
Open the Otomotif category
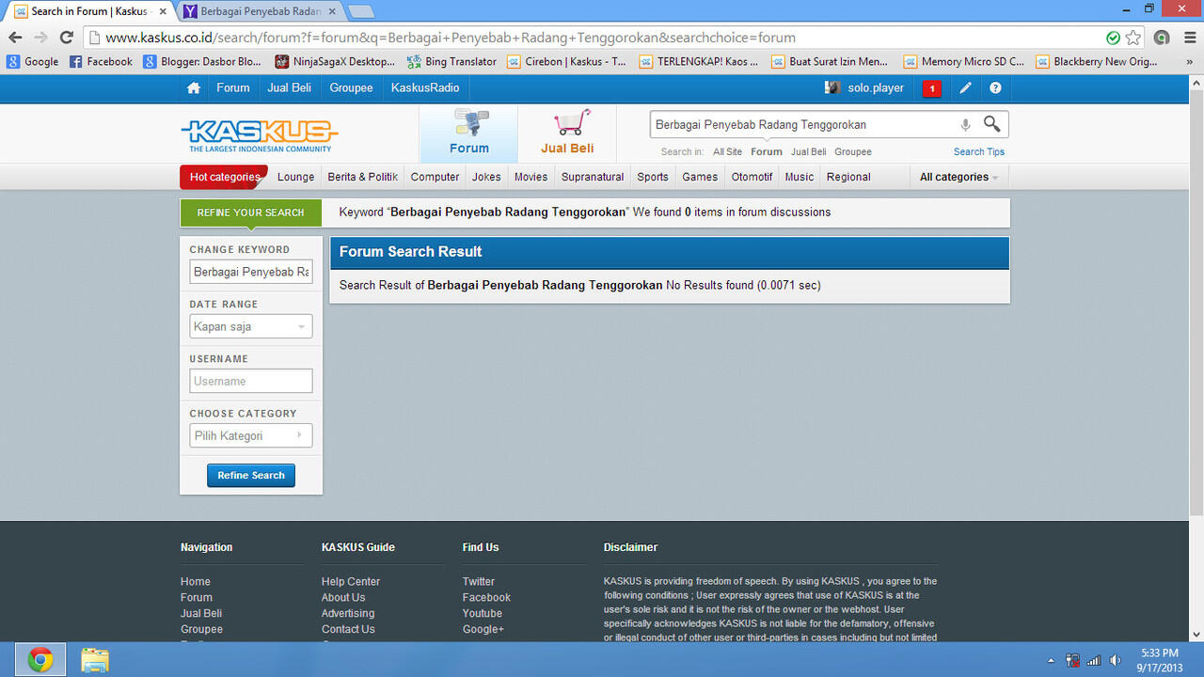(752, 177)
